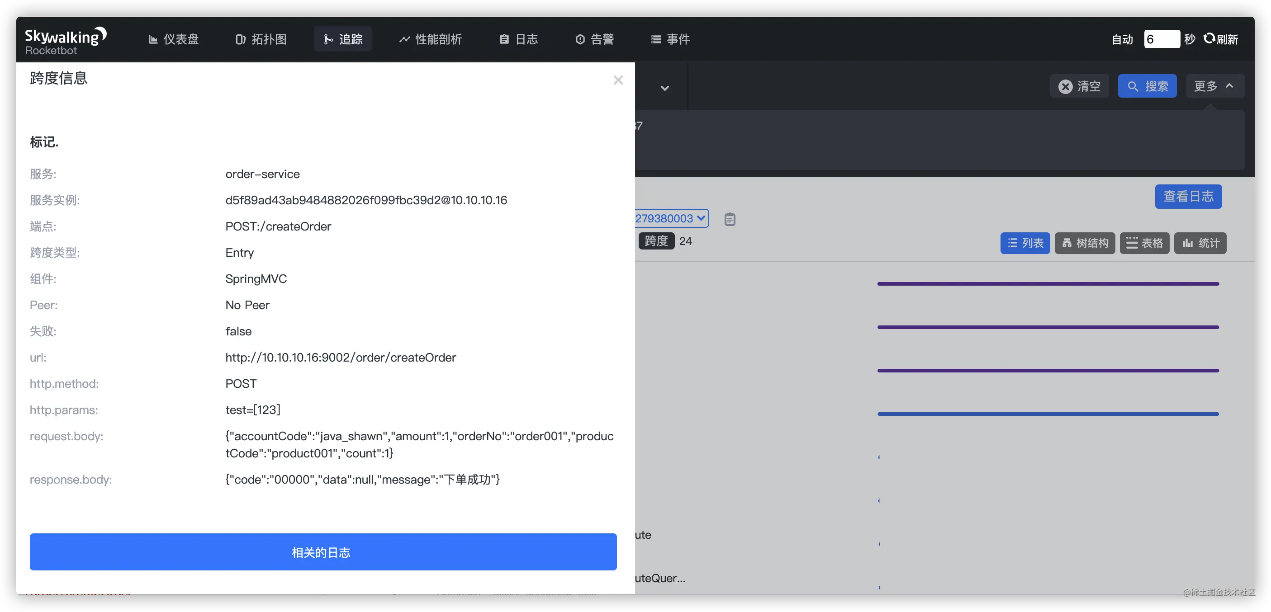Screen dimensions: 1271x612
Task: Open the trace ID 279380003 dropdown
Action: (671, 218)
